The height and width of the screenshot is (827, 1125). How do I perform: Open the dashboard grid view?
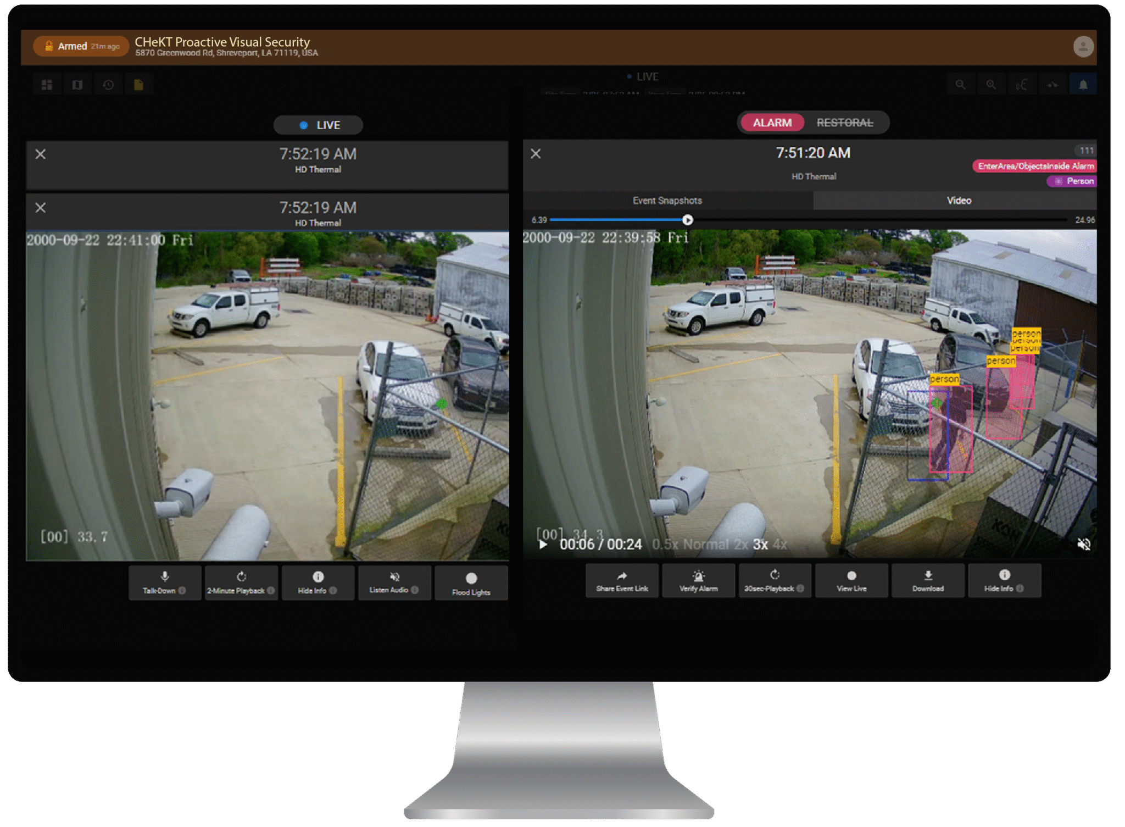click(47, 84)
